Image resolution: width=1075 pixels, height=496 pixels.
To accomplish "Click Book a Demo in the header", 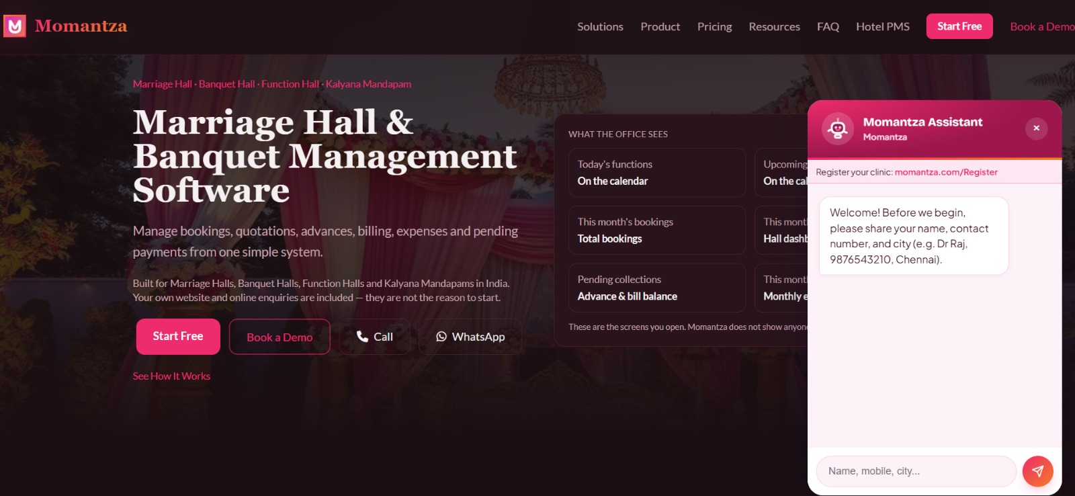I will click(x=1042, y=27).
